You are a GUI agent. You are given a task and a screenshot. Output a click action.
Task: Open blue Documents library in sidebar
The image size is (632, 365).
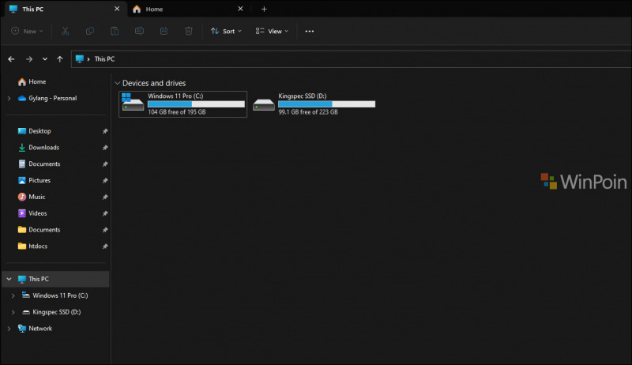[44, 164]
